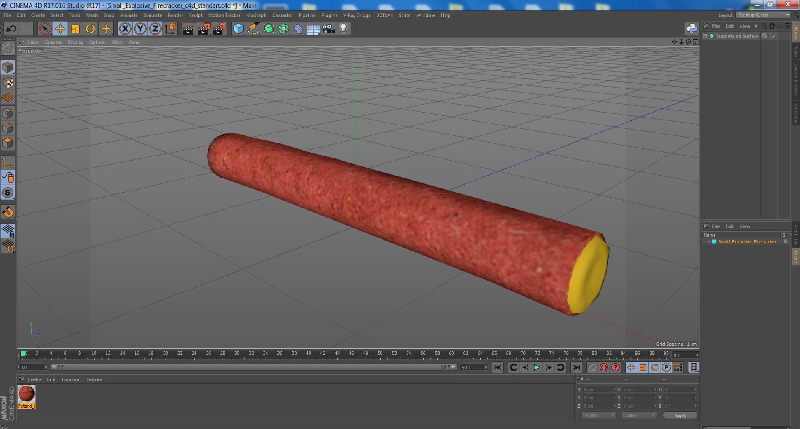This screenshot has height=429, width=800.
Task: Toggle X axis lock
Action: pos(125,29)
